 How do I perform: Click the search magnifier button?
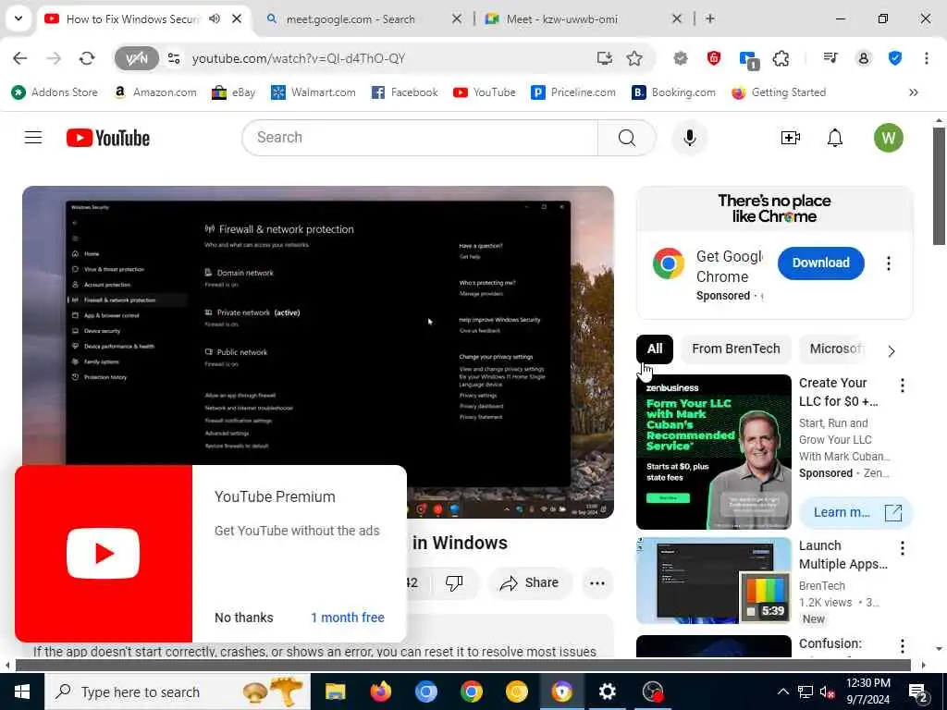626,138
